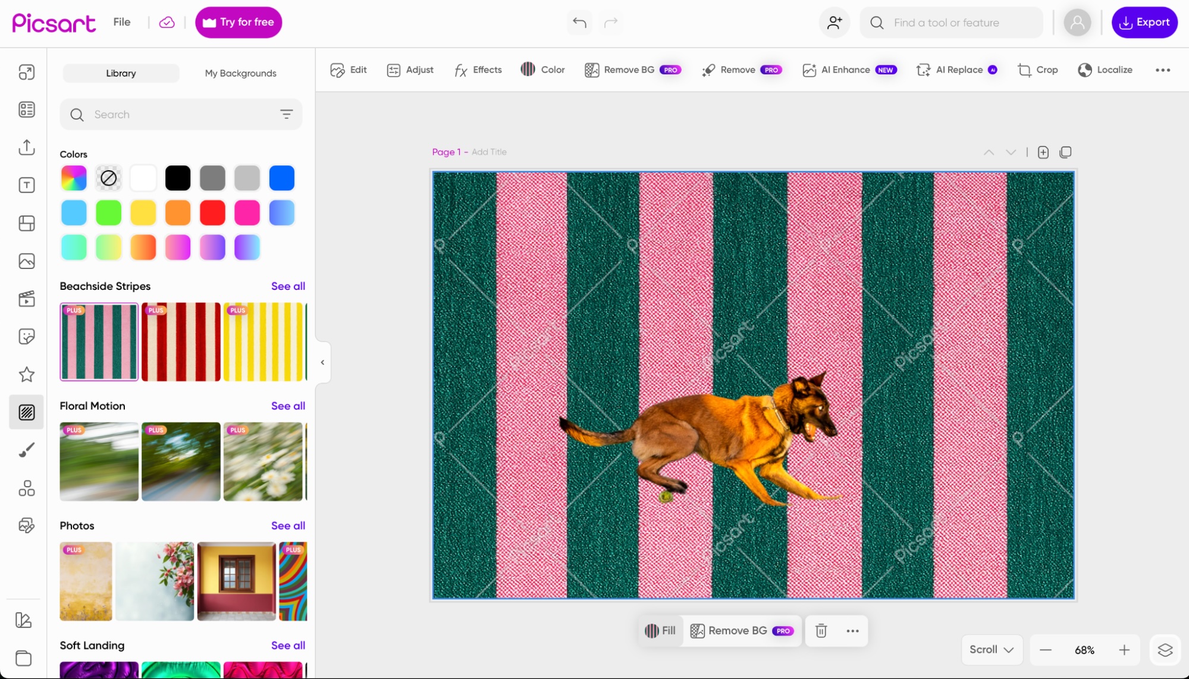Screen dimensions: 1189x679
Task: Open the Edit tool
Action: 349,70
